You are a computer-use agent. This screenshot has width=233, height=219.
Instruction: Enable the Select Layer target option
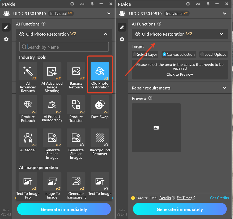pyautogui.click(x=145, y=54)
